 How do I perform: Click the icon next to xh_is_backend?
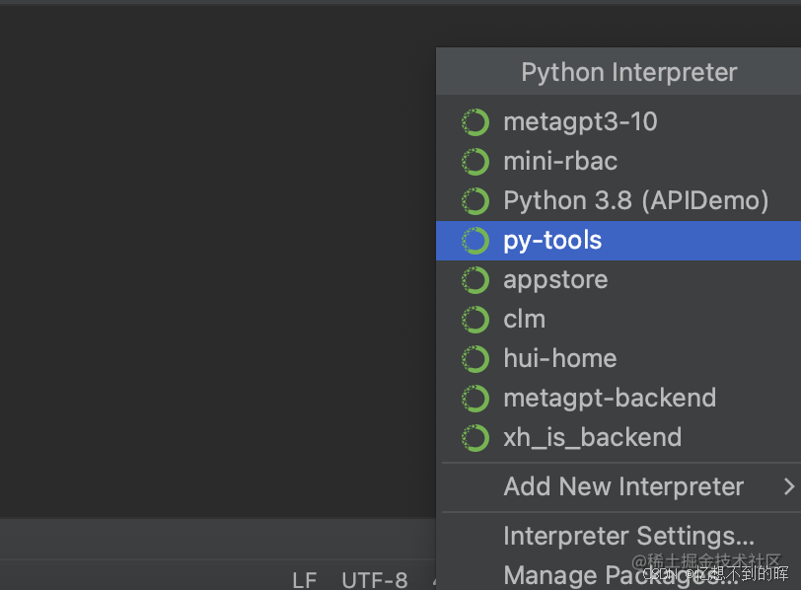pos(475,438)
